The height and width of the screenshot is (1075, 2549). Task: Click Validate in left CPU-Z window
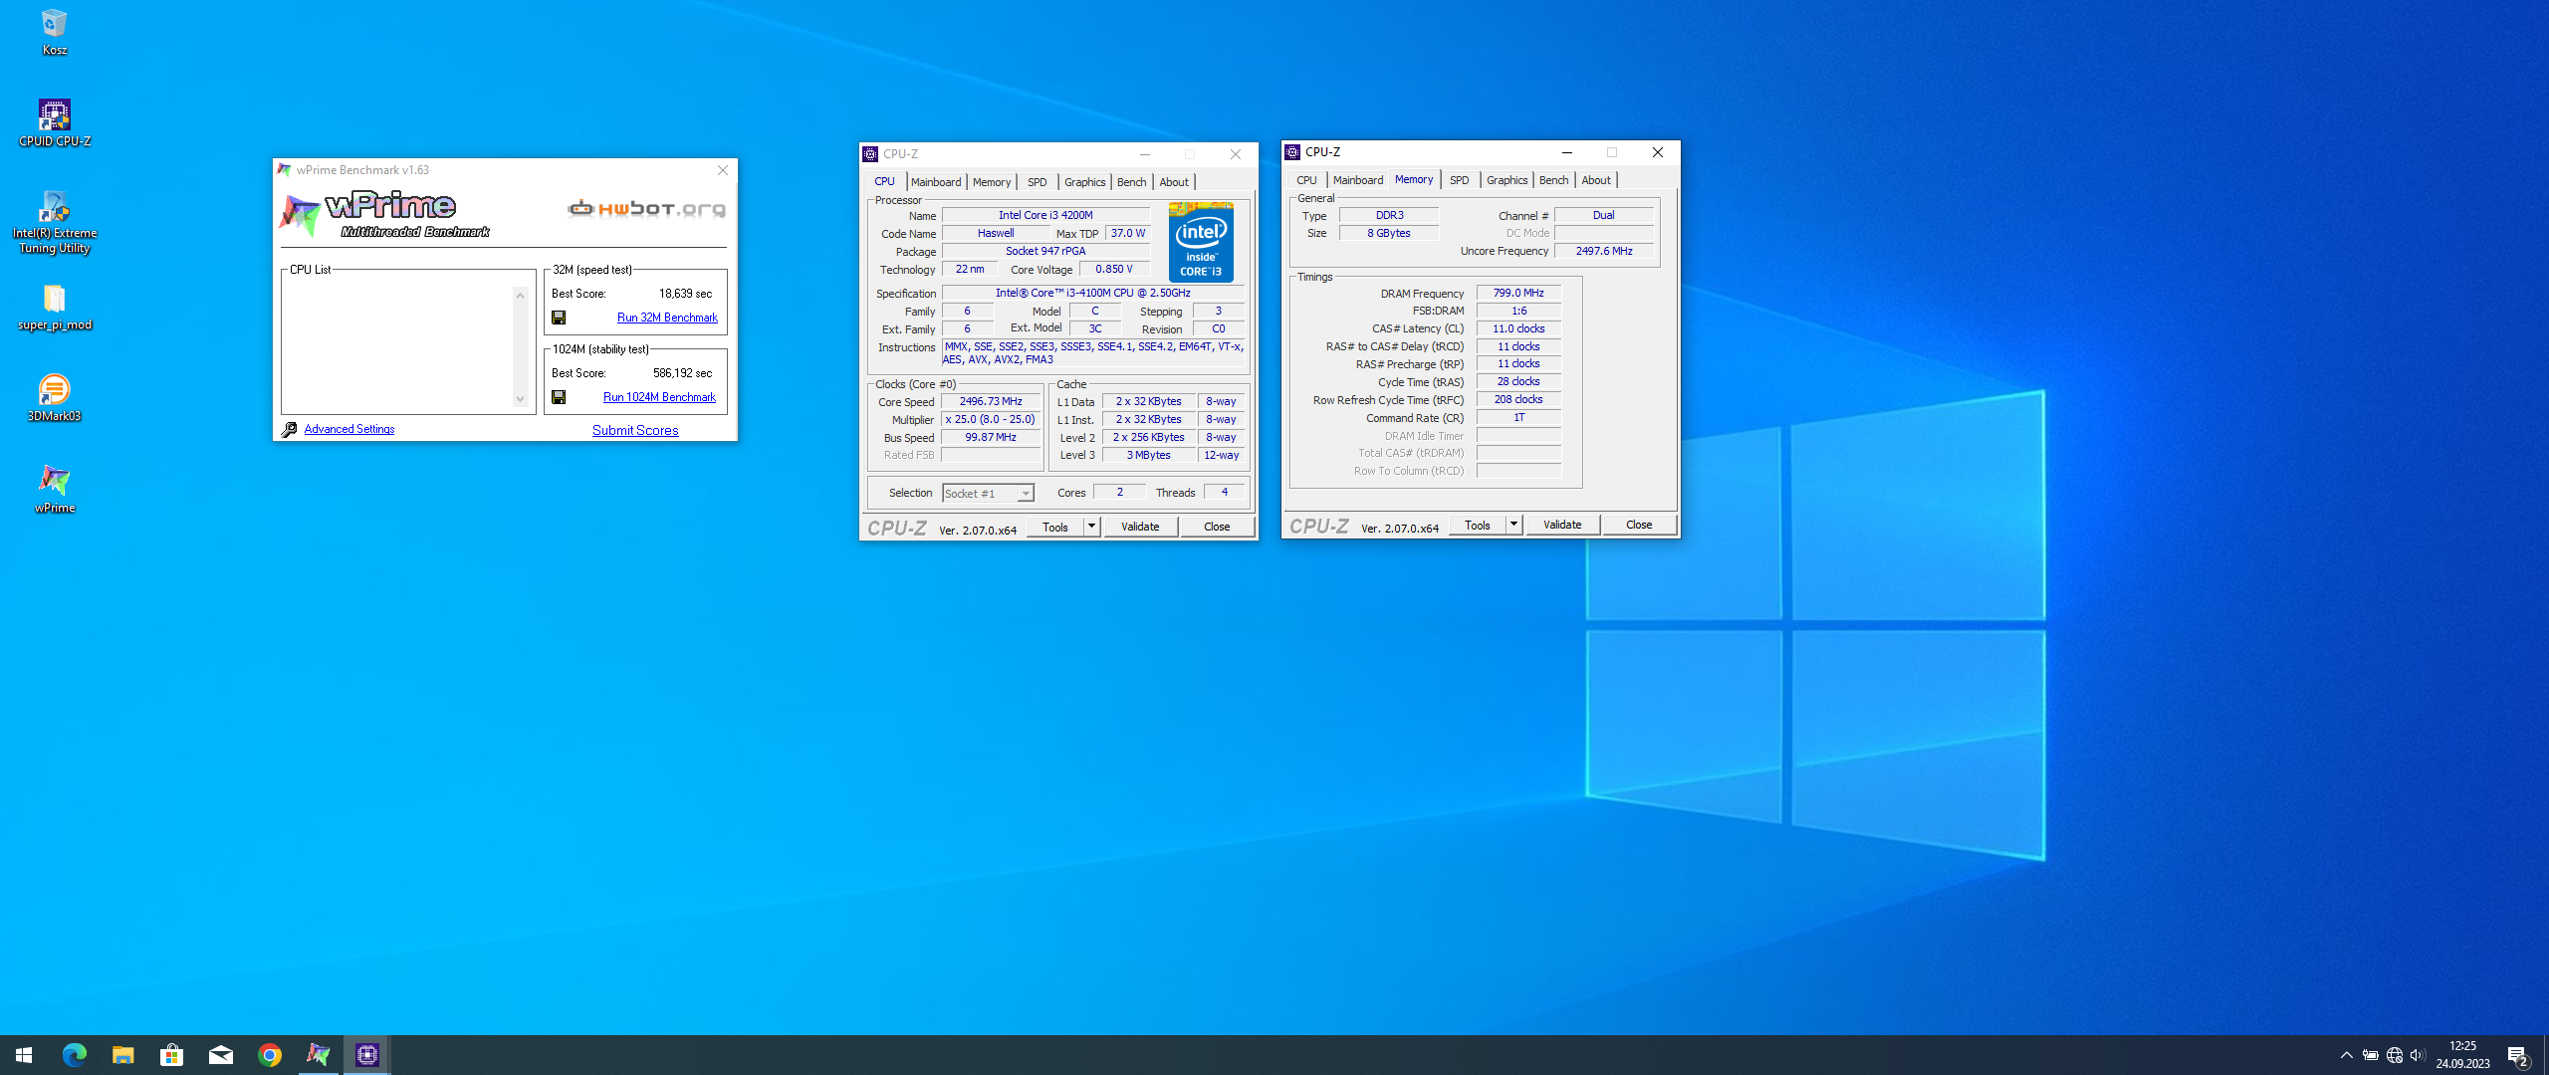pos(1140,527)
